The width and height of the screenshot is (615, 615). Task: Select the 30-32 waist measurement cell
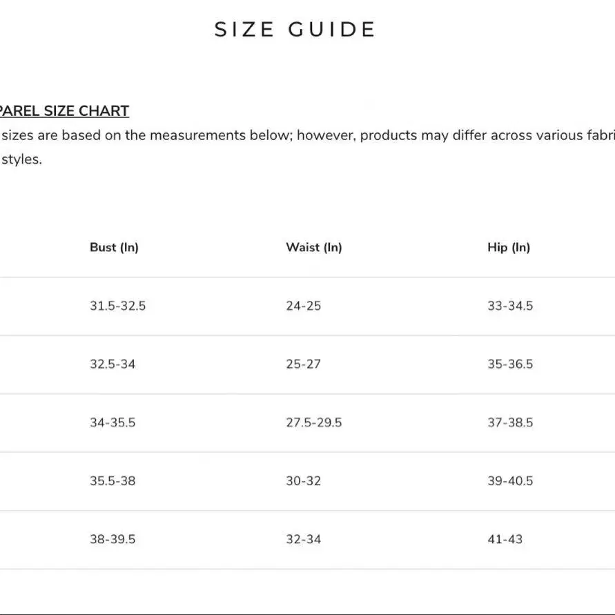[304, 480]
